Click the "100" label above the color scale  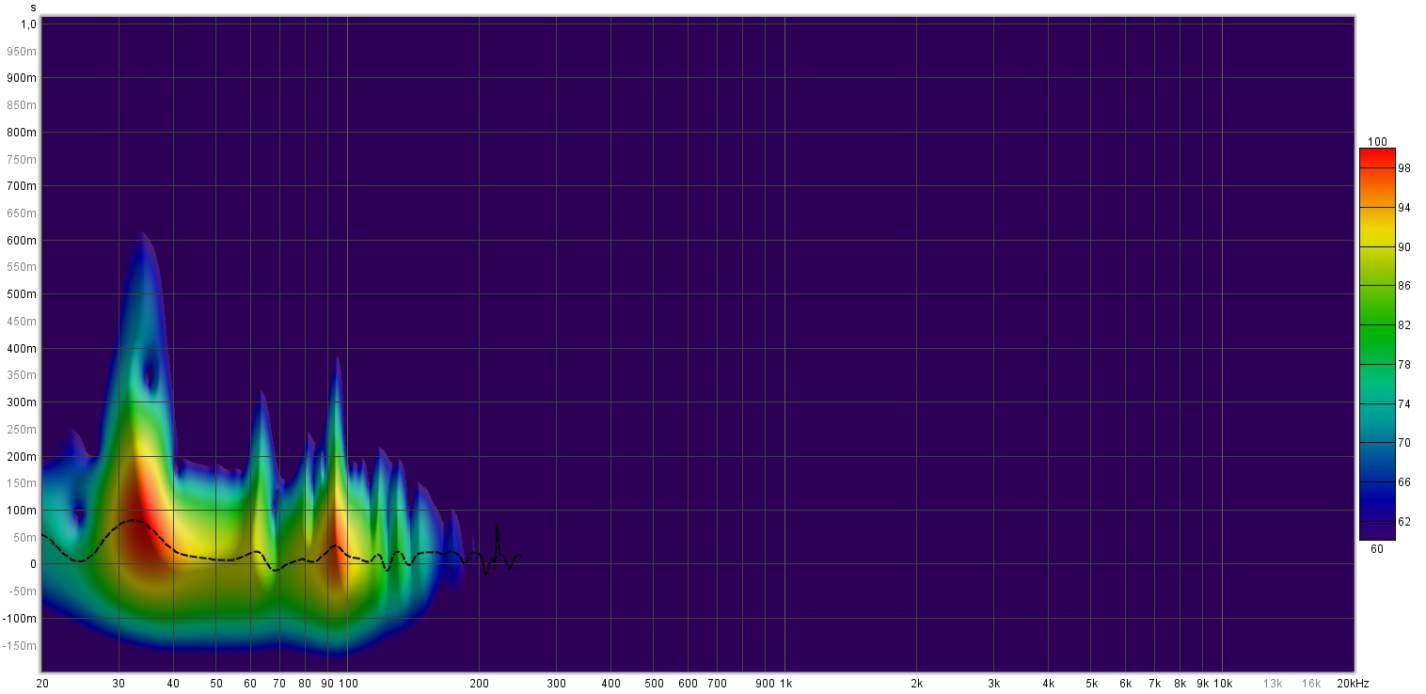(1377, 142)
